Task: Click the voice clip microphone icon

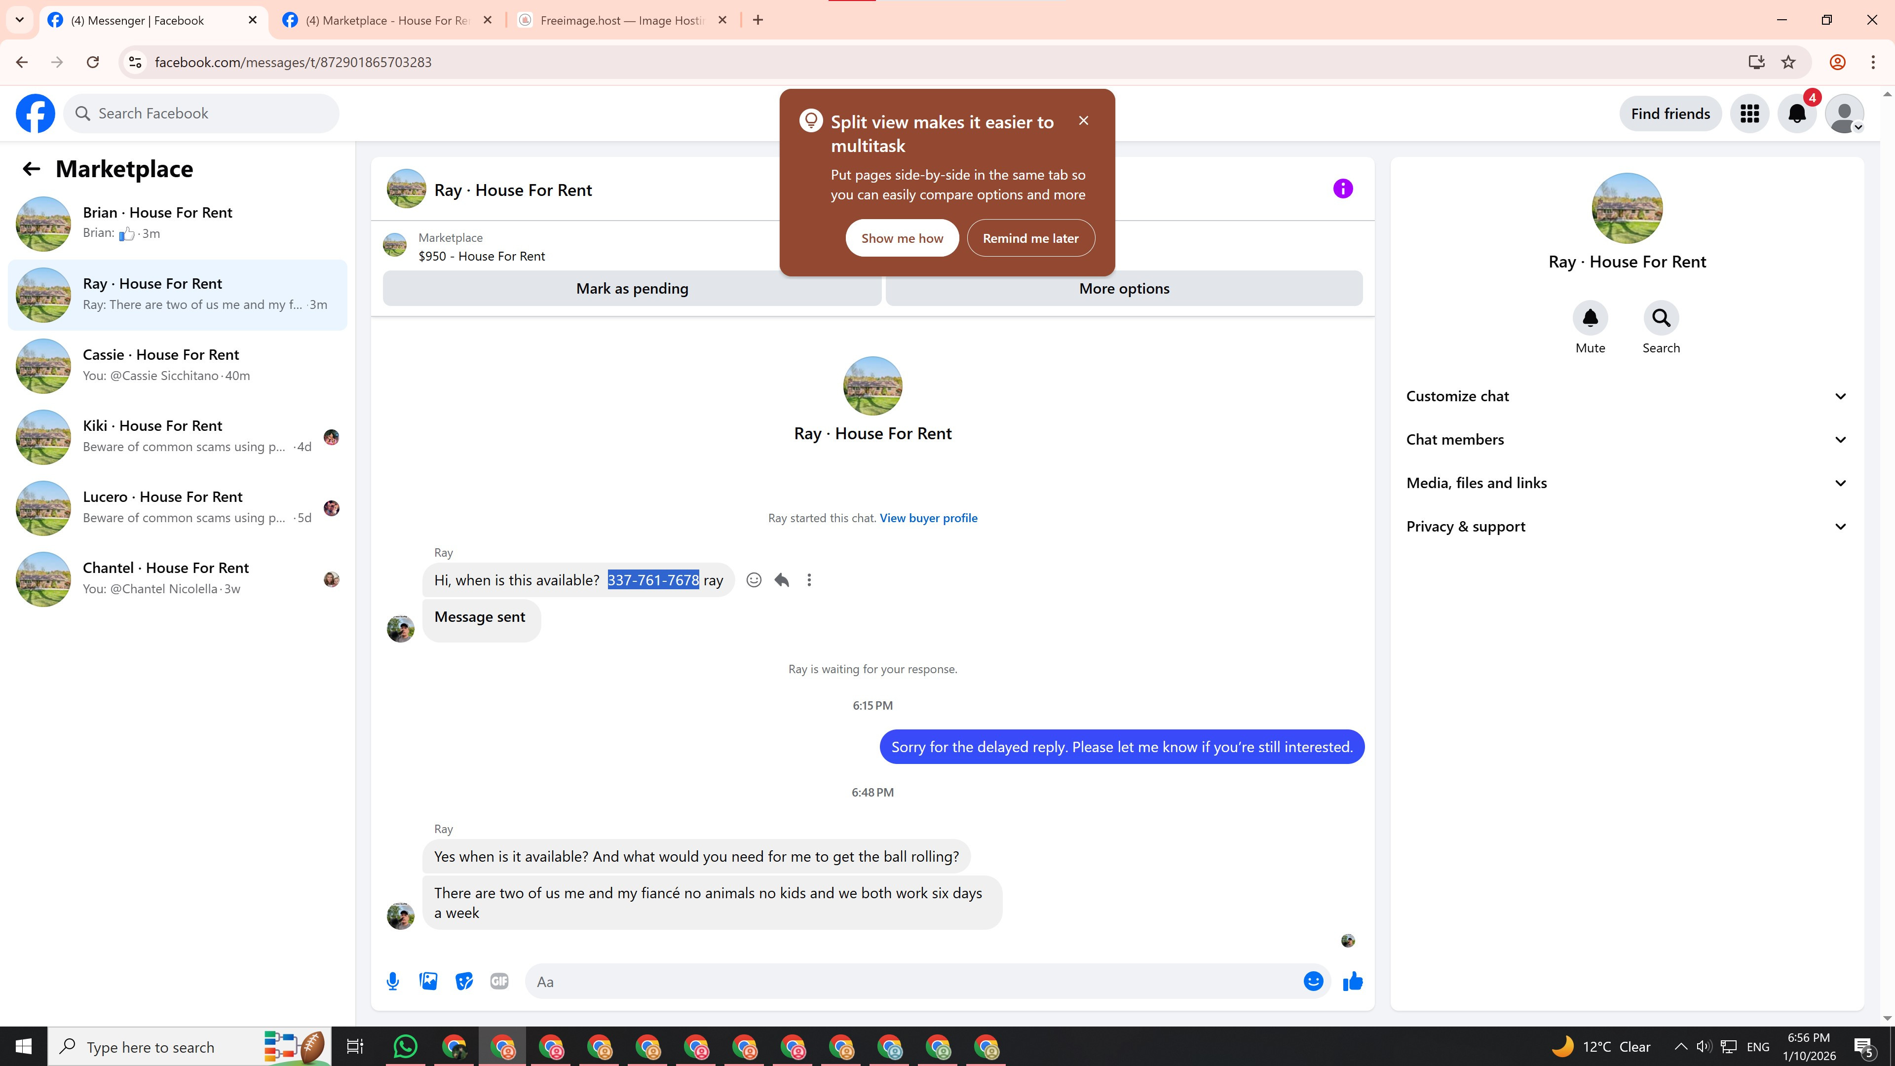Action: pyautogui.click(x=393, y=982)
